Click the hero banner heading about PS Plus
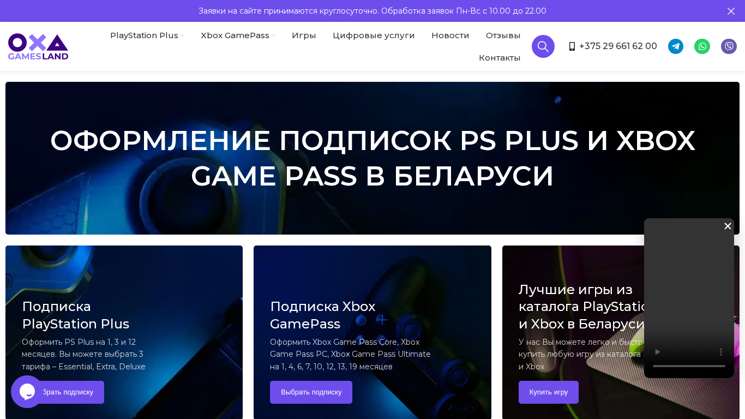Image resolution: width=745 pixels, height=419 pixels. 372,158
